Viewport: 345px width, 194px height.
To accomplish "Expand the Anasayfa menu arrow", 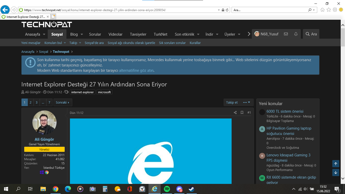I will (x=44, y=34).
